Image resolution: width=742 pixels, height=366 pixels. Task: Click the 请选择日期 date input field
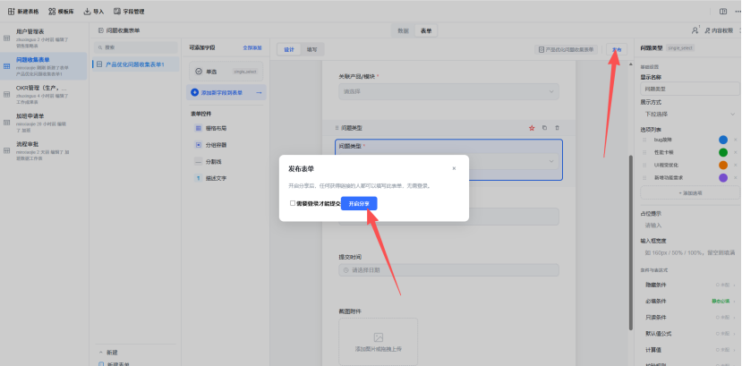coord(448,270)
